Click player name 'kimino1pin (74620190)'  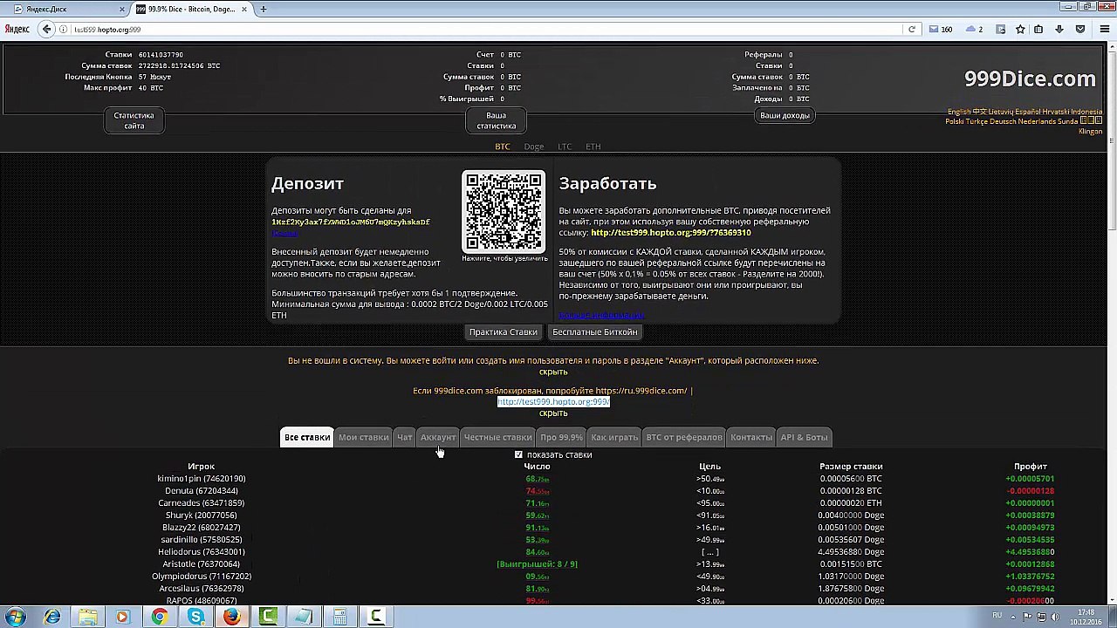pos(202,479)
